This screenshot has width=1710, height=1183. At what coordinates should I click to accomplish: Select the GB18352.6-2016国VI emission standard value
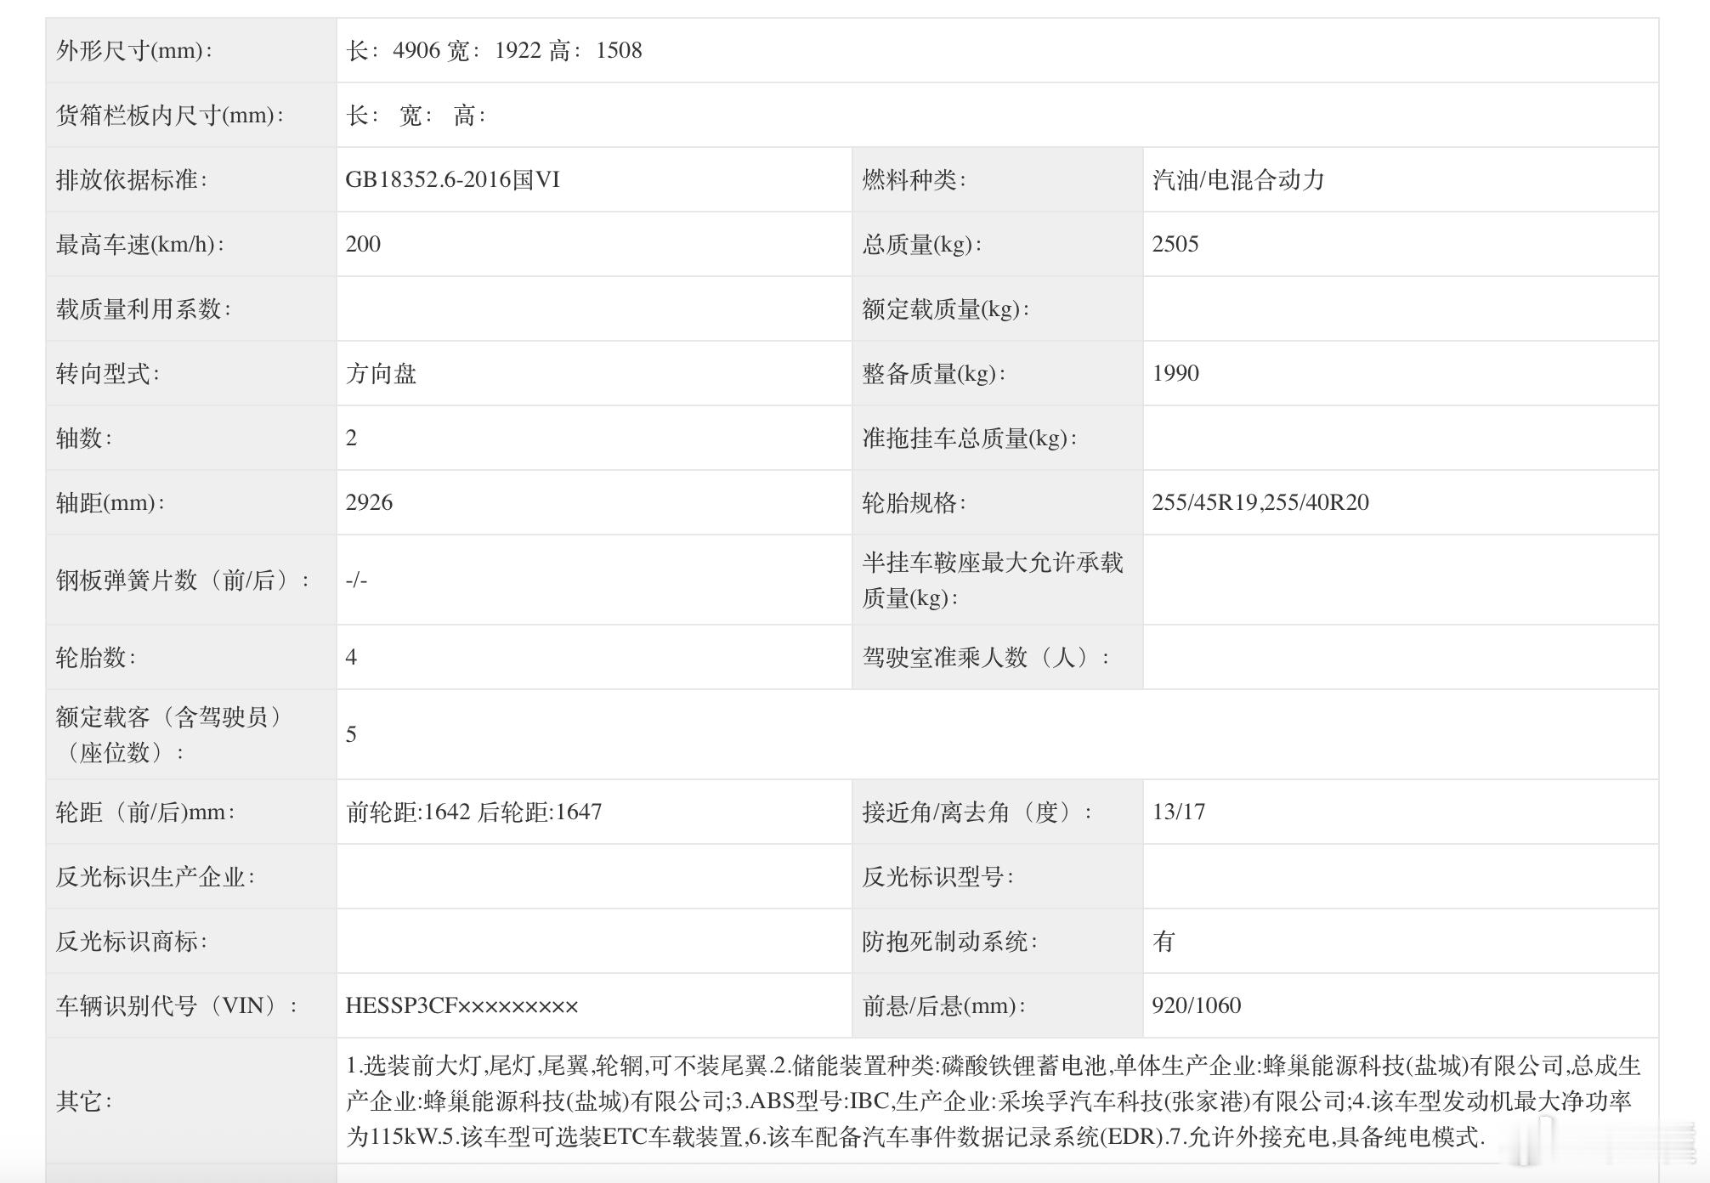click(452, 180)
